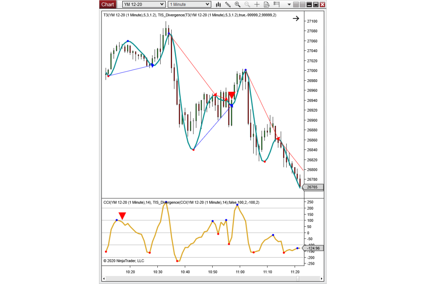Click the scrollbar left arrow
Image resolution: width=426 pixels, height=284 pixels.
click(103, 278)
